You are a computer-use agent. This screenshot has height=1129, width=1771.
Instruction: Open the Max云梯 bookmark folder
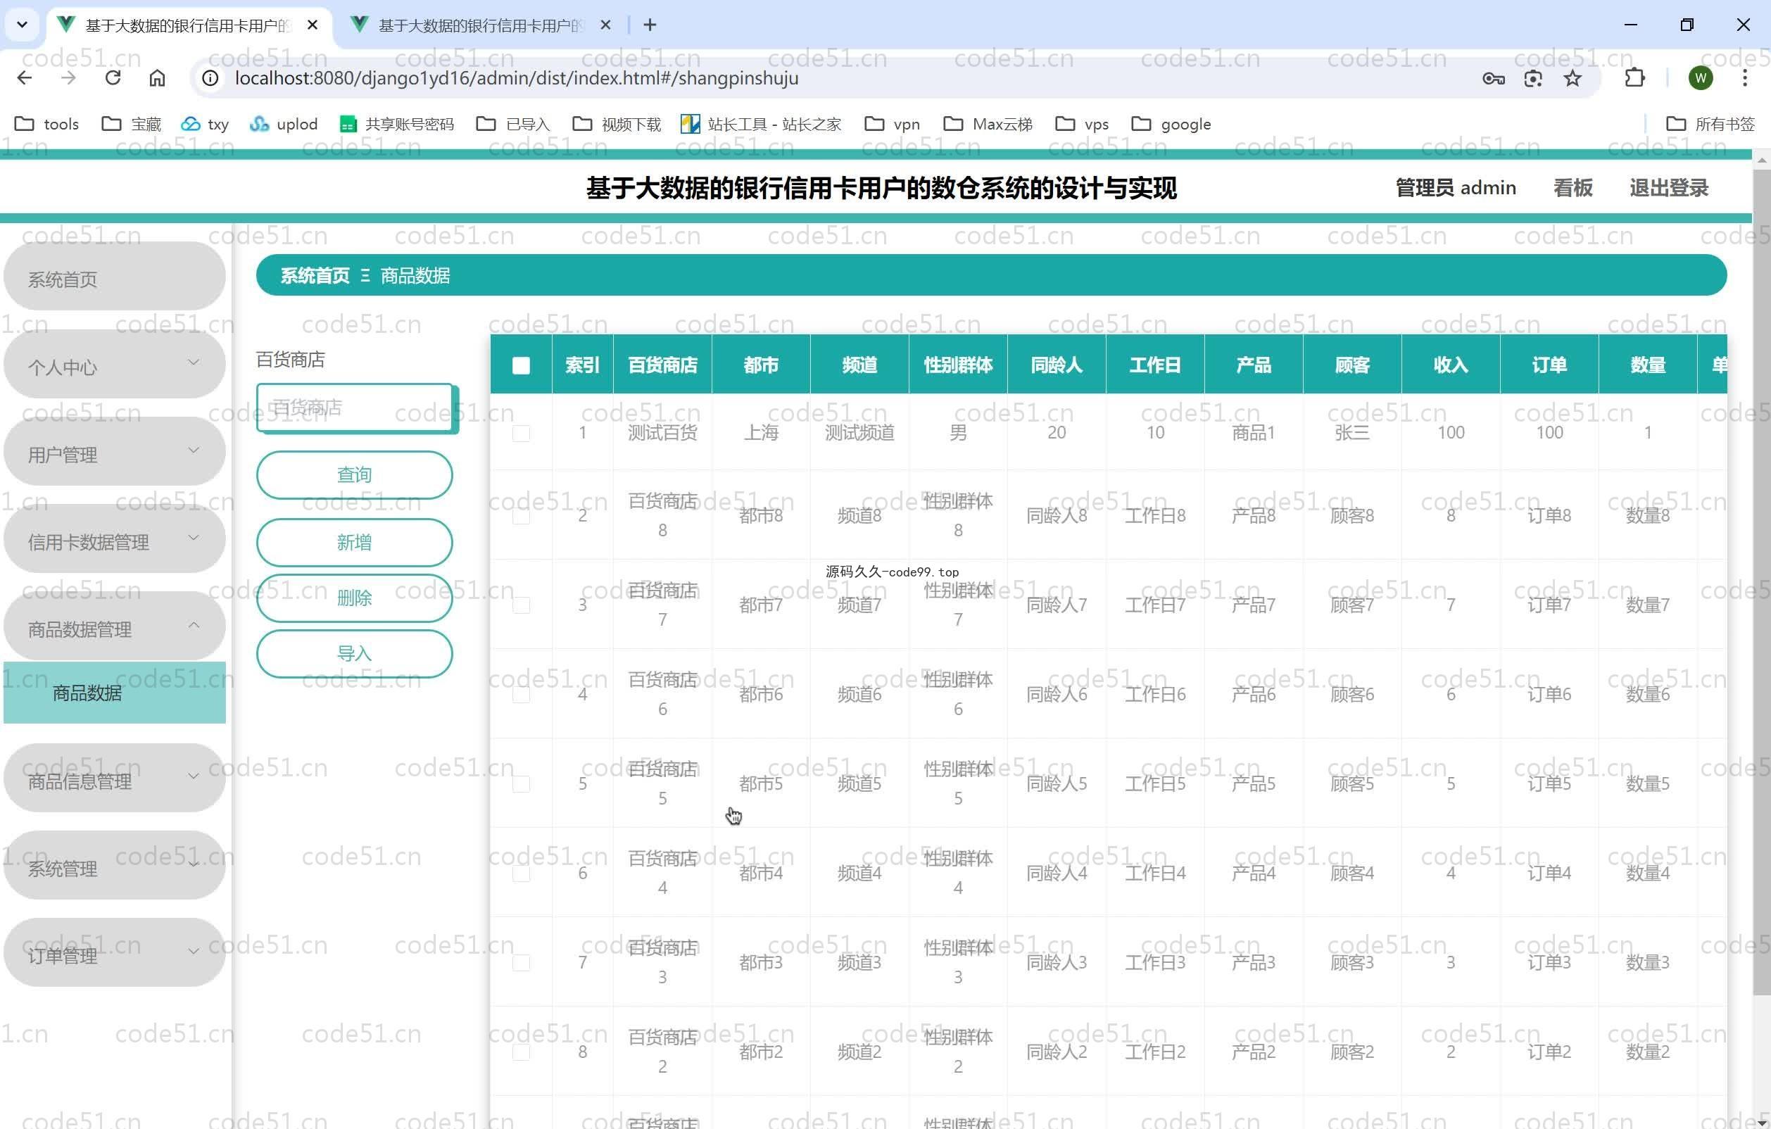[988, 124]
